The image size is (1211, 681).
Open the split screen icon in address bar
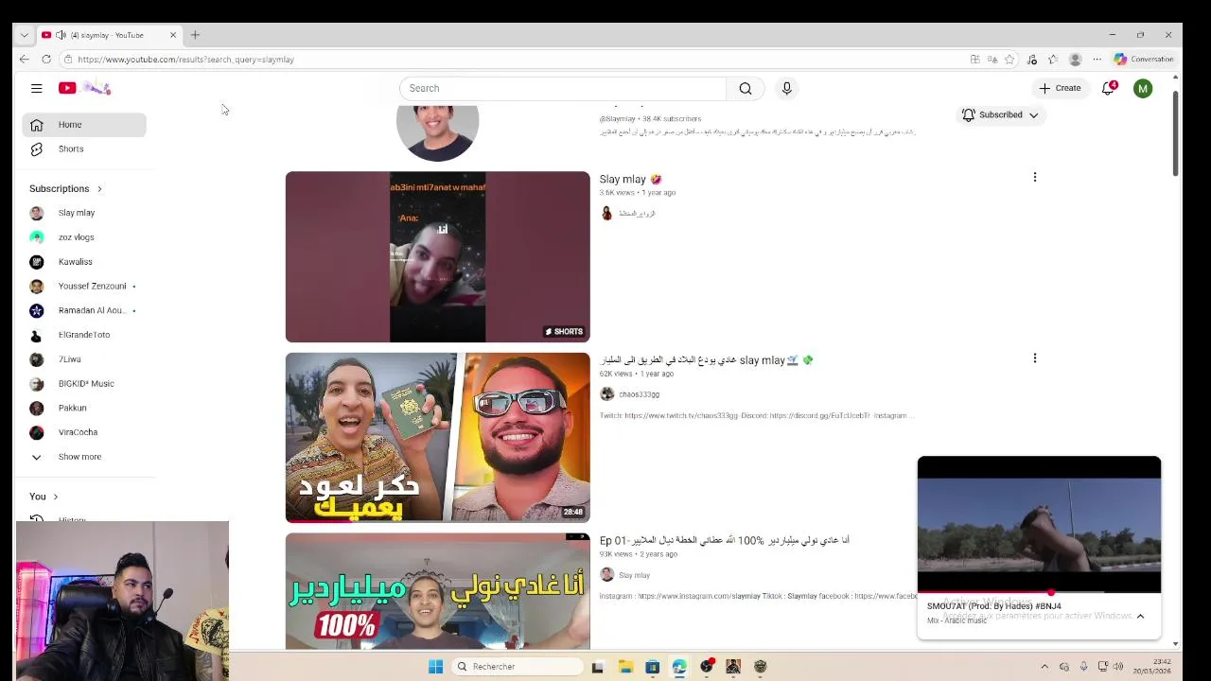(975, 59)
